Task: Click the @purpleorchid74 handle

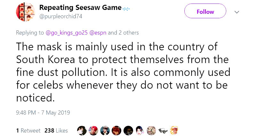Action: coord(60,16)
